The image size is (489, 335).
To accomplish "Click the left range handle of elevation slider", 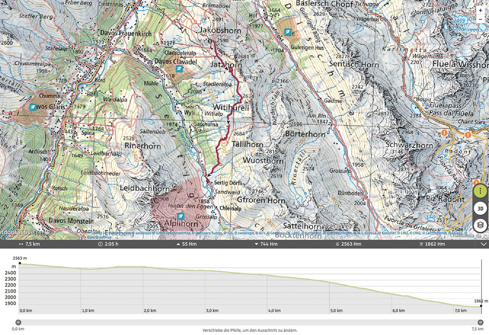I will 18,322.
